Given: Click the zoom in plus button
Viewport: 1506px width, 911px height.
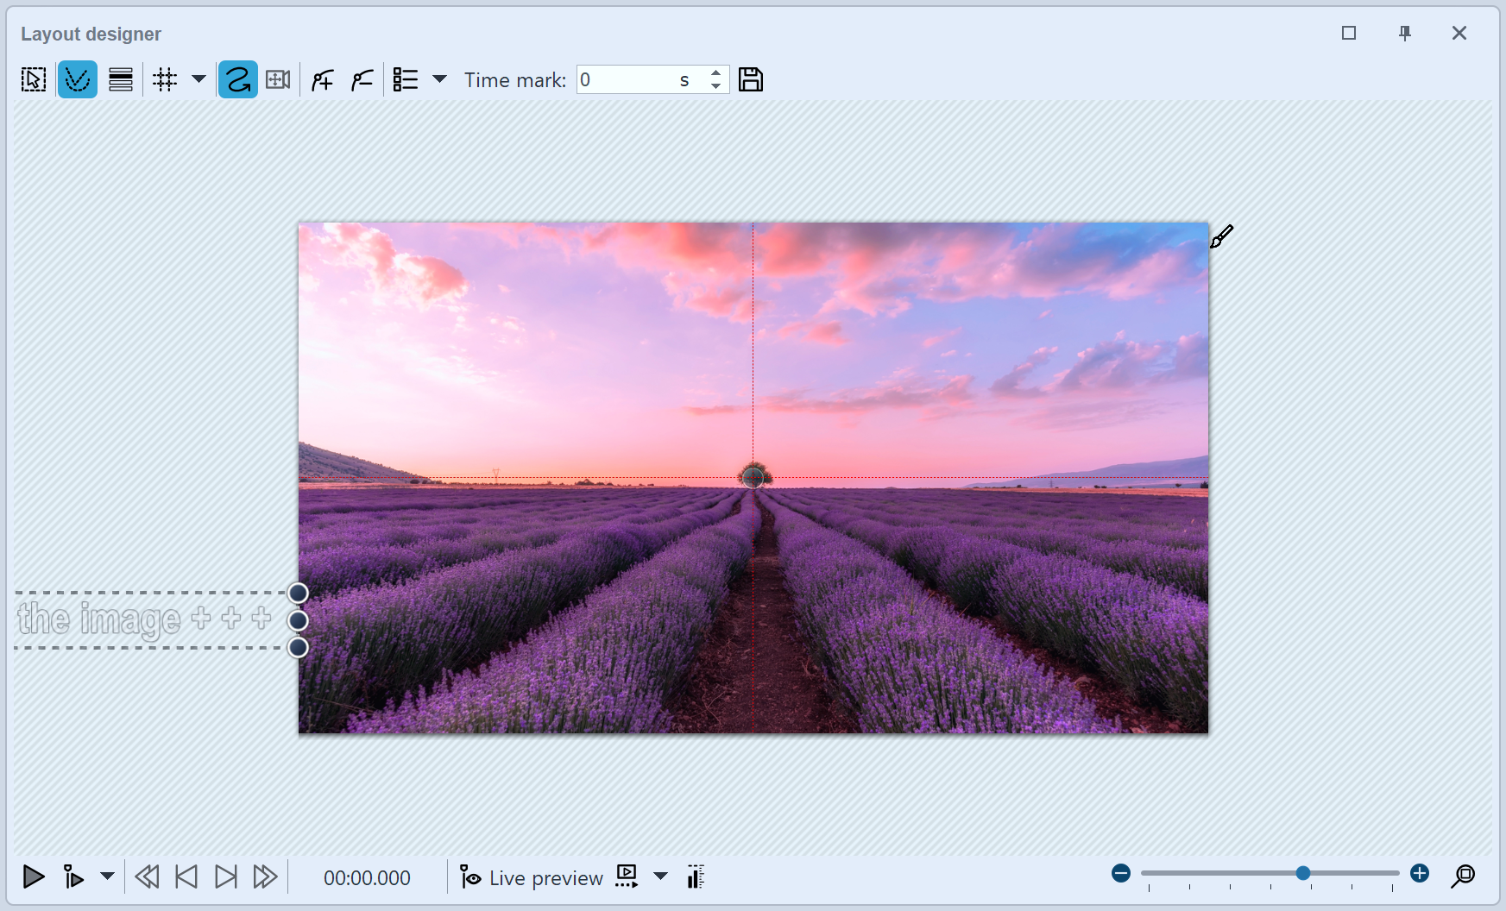Looking at the screenshot, I should (1420, 874).
